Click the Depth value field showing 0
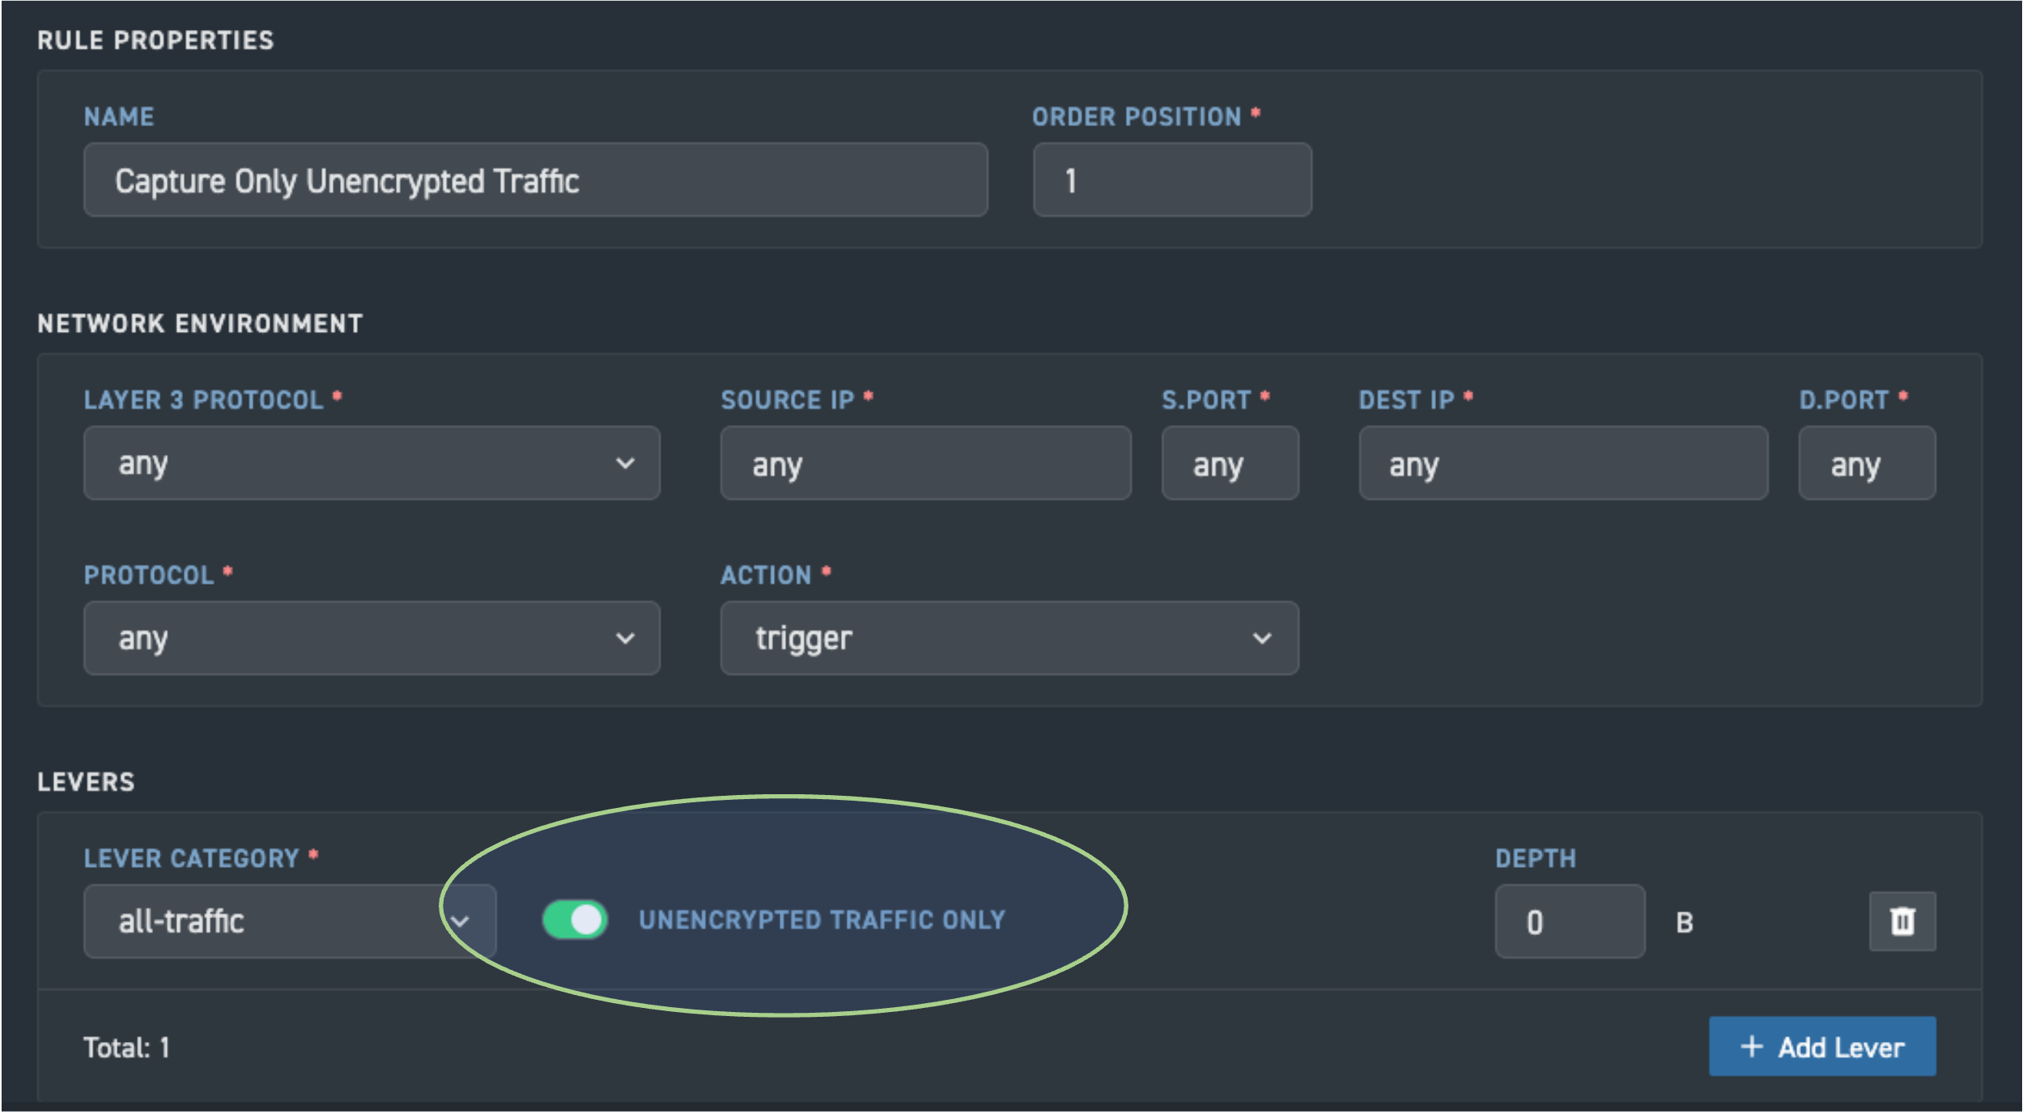The height and width of the screenshot is (1114, 2027). coord(1569,920)
